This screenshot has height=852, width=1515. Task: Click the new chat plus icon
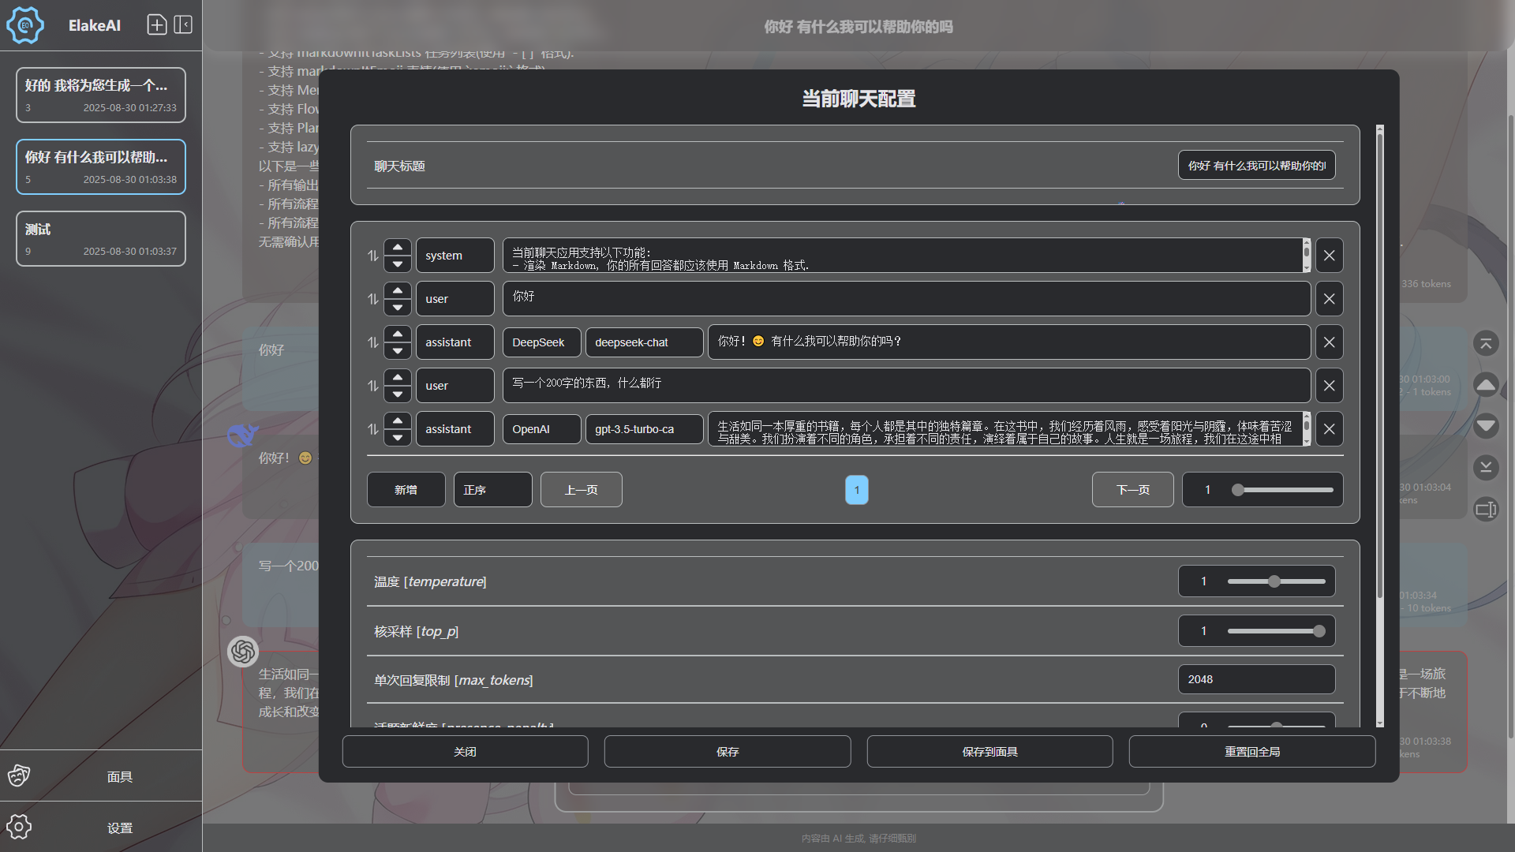pos(157,25)
